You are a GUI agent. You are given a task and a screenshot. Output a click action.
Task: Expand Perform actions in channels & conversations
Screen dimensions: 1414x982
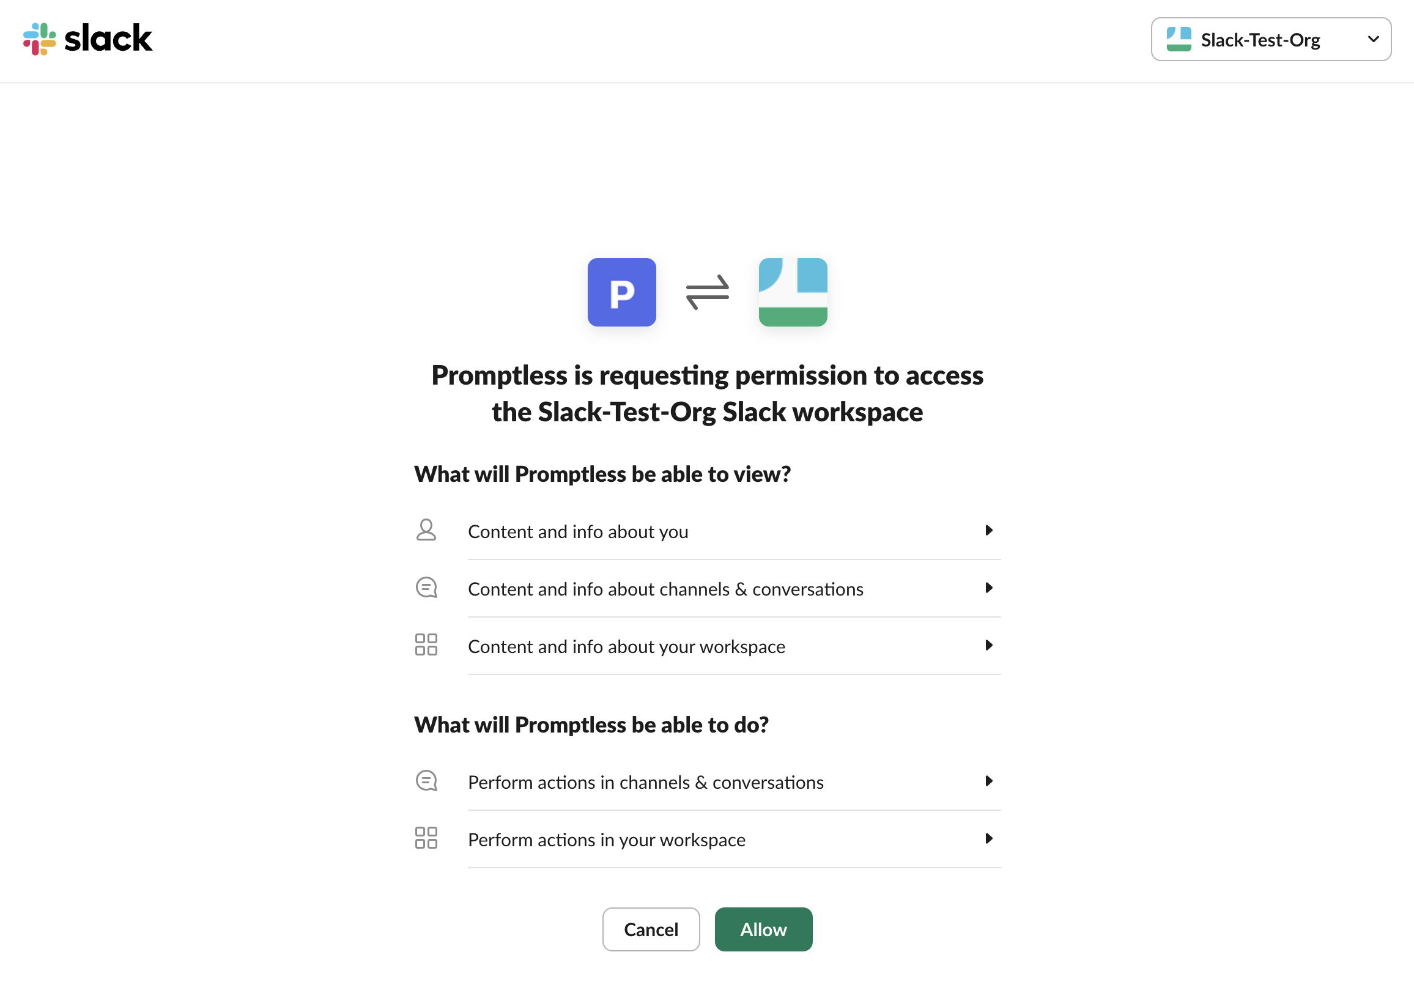988,781
